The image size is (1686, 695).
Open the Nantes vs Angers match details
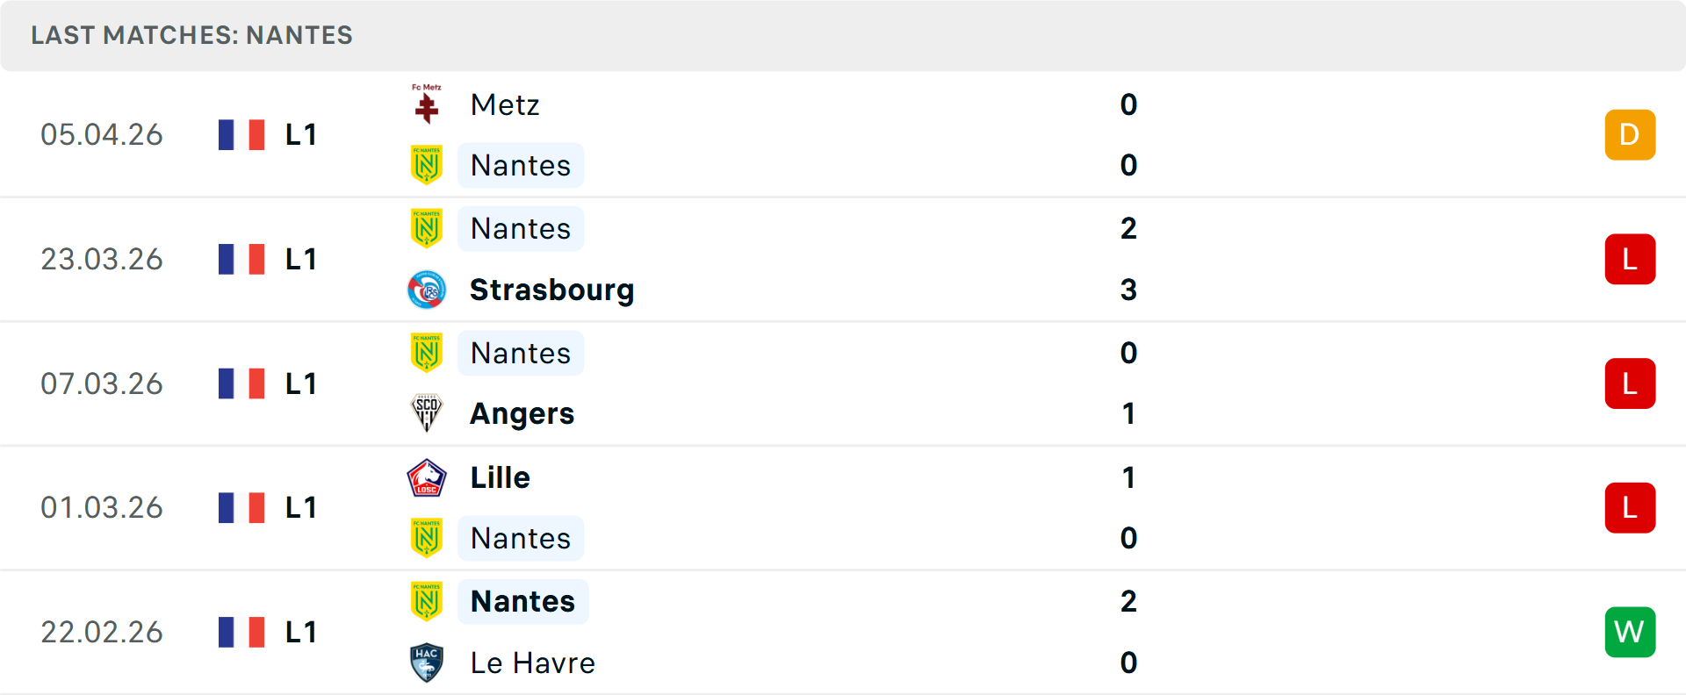843,383
